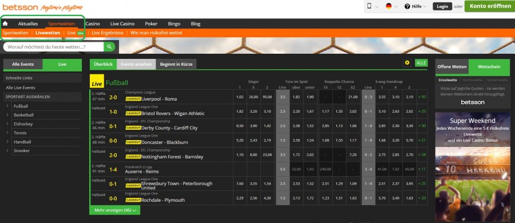Click Cashout badge for Nottingham Forest - Barnsley
This screenshot has height=223, width=515.
(133, 157)
